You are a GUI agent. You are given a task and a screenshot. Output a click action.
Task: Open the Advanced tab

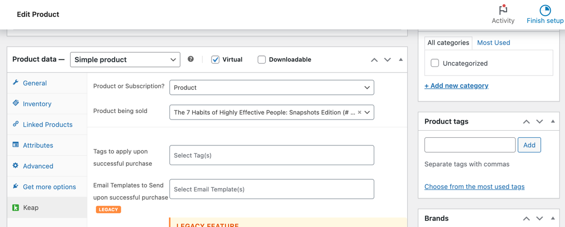point(47,166)
